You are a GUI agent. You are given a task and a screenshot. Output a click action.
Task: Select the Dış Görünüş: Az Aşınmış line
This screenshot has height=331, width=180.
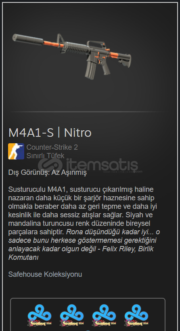(47, 172)
